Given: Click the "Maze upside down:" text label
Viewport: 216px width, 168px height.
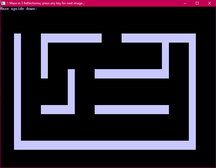Looking at the screenshot, I should coord(19,9).
